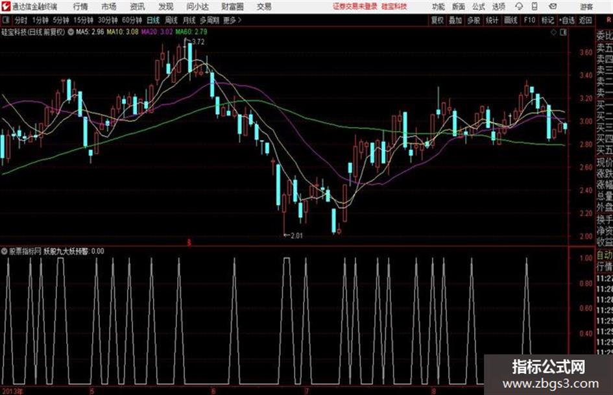Viewport: 613px width, 395px height.
Task: Open F10 company information
Action: pyautogui.click(x=530, y=20)
